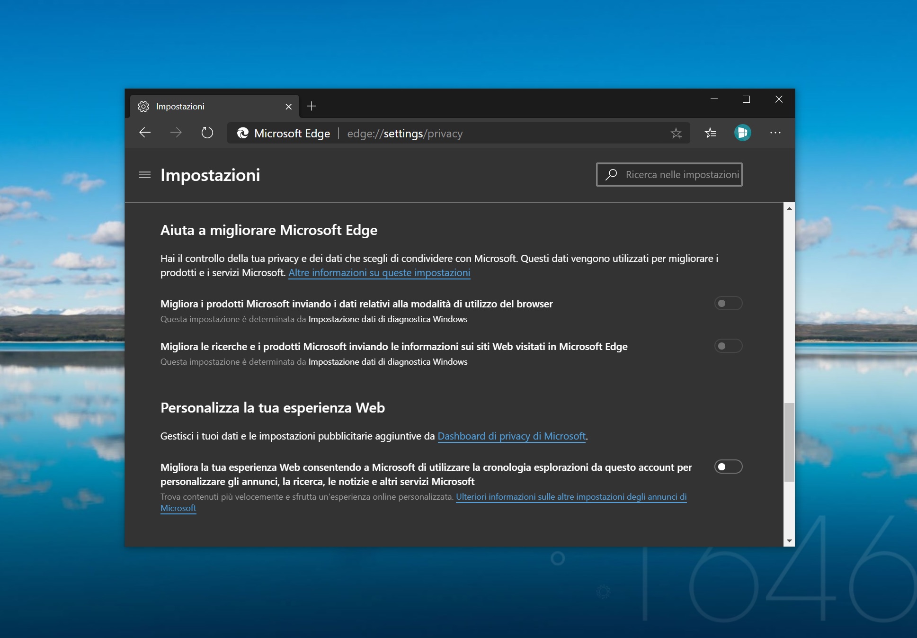Open the hamburger settings menu
Viewport: 917px width, 638px height.
coord(145,175)
